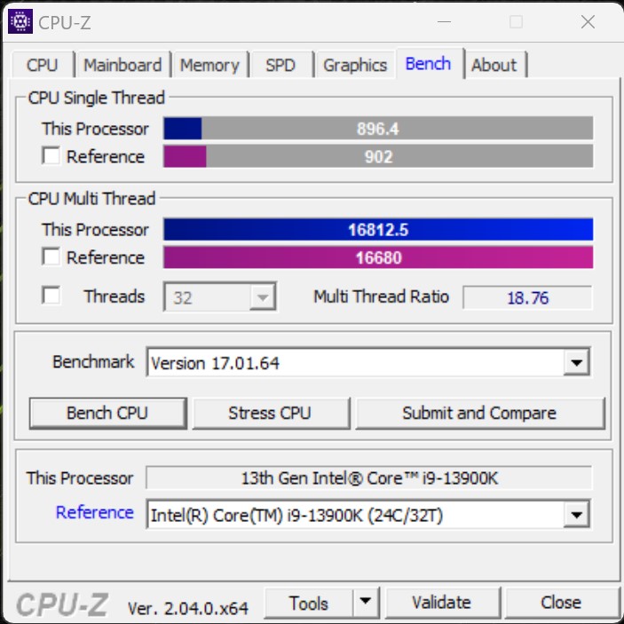The height and width of the screenshot is (624, 624).
Task: Open the Tools dropdown arrow
Action: tap(366, 602)
